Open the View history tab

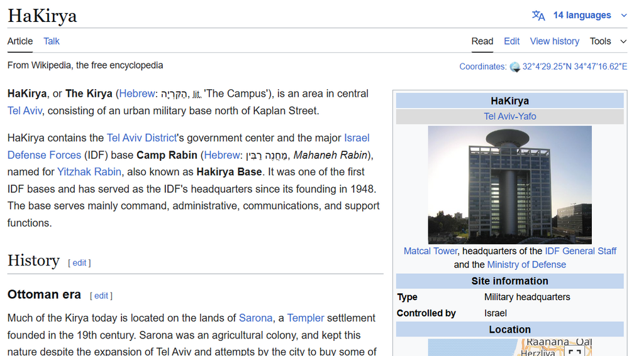click(554, 41)
